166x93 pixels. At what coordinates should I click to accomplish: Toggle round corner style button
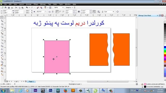pyautogui.click(x=57, y=12)
